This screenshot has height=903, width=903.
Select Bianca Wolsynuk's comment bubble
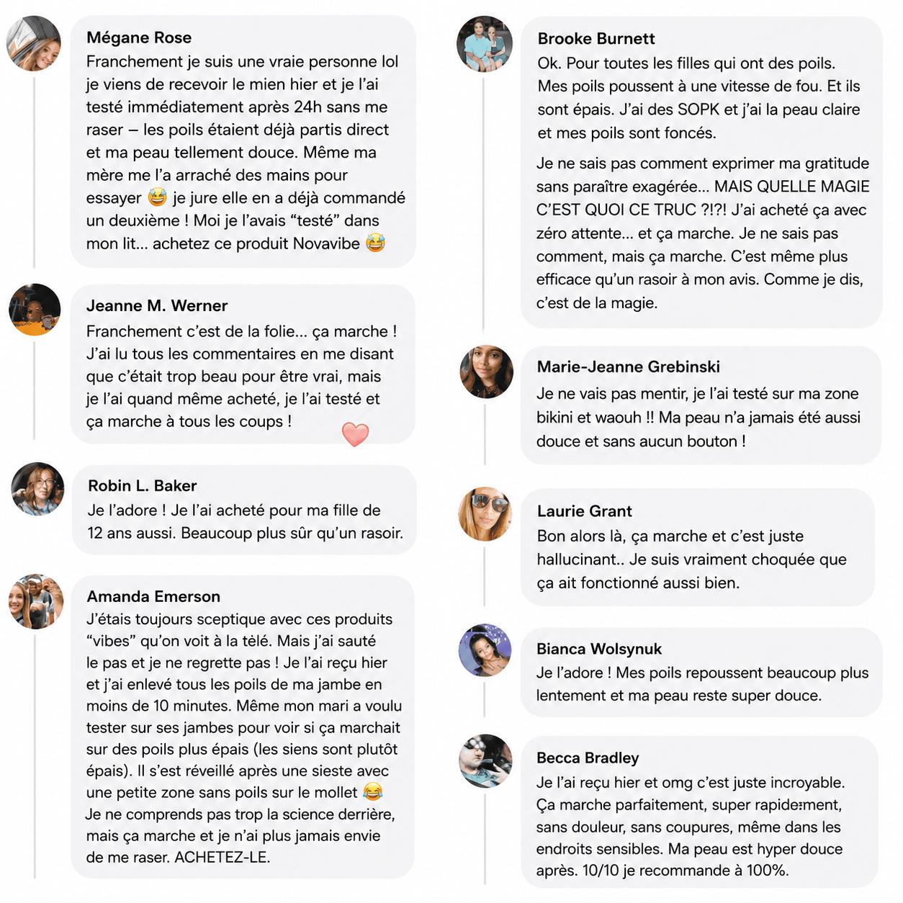(701, 673)
